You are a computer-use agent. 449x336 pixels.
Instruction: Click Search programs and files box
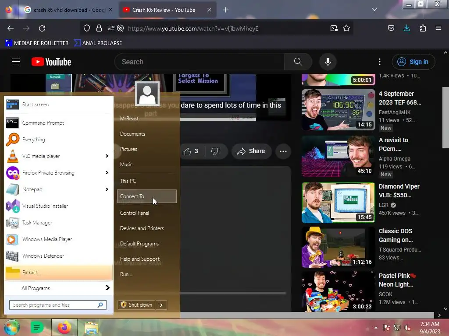pyautogui.click(x=57, y=305)
